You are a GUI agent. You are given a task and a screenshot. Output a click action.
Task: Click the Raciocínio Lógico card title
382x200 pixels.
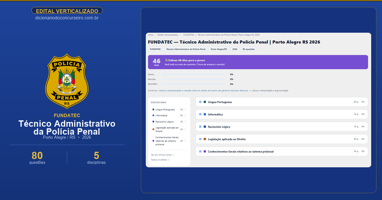pyautogui.click(x=219, y=127)
